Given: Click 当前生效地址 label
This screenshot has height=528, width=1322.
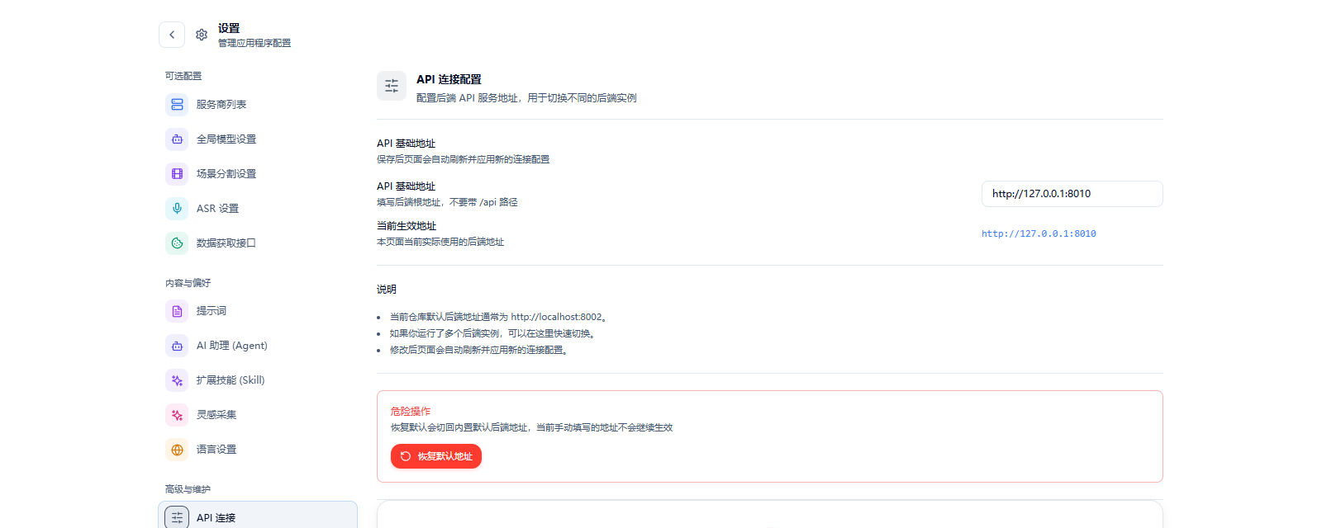Looking at the screenshot, I should (407, 226).
